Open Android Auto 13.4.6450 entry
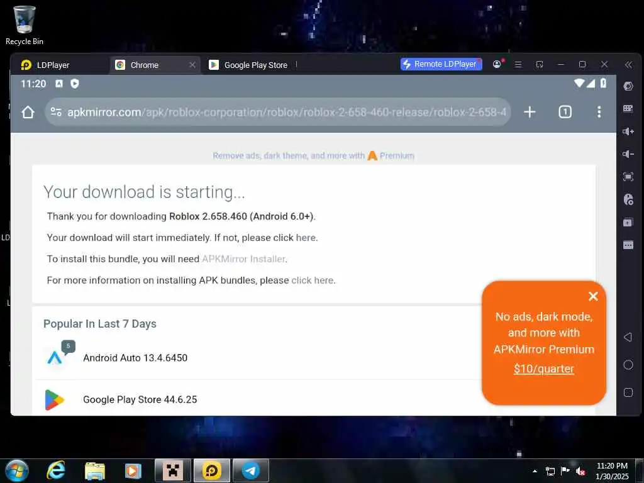This screenshot has height=483, width=644. click(x=135, y=358)
